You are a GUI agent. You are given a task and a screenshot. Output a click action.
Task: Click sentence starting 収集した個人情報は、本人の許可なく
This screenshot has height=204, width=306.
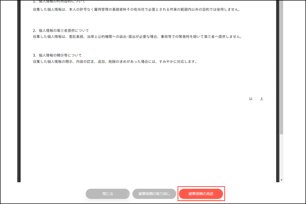[x=137, y=9]
